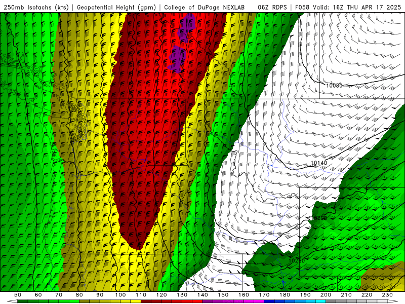
Task: Click the 190 value on the color scale
Action: [305, 295]
